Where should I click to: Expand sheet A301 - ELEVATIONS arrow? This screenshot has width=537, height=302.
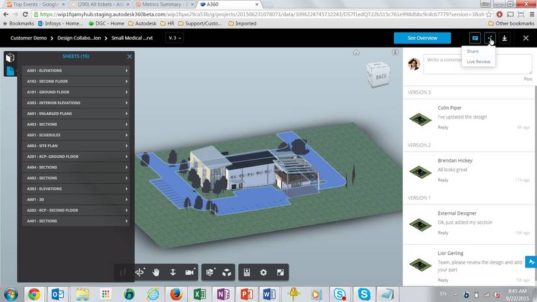[x=127, y=70]
